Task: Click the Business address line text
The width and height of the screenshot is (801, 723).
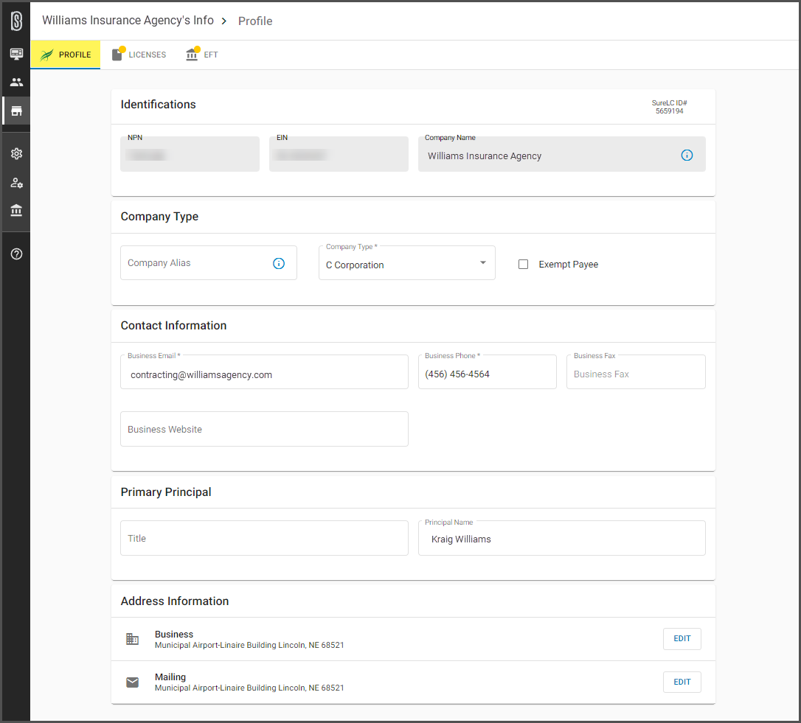Action: [x=249, y=646]
